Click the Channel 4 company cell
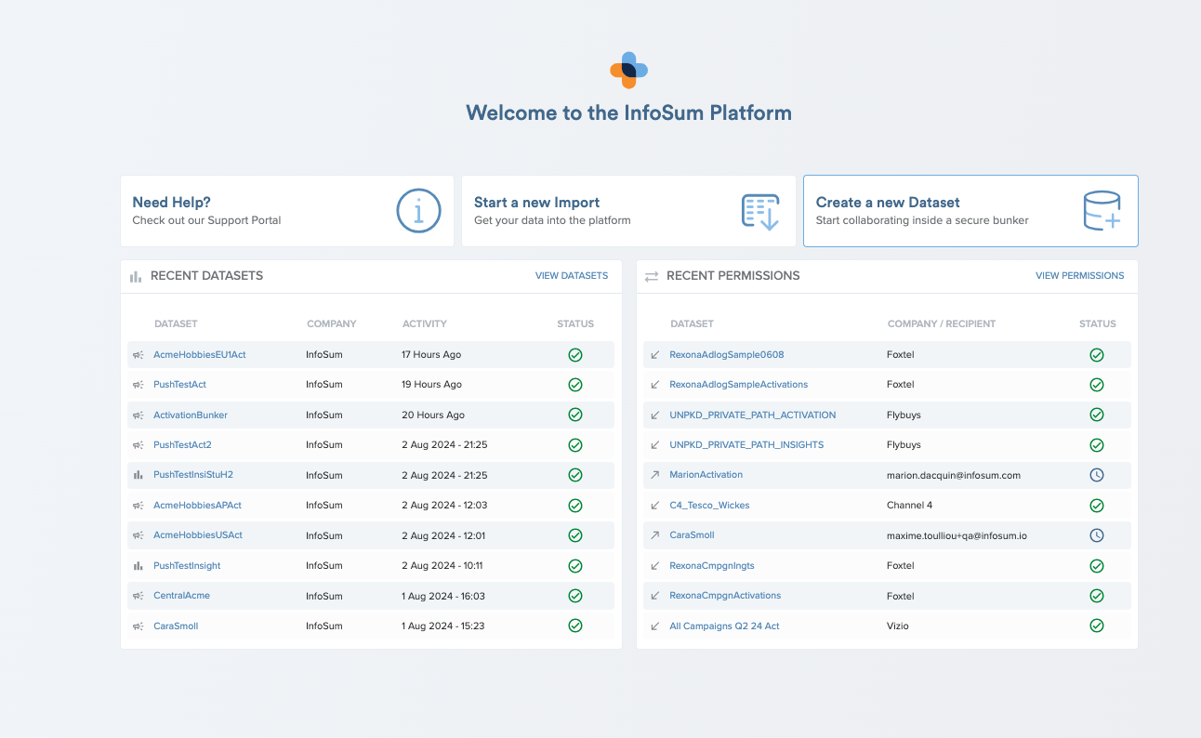Screen dimensions: 1201x738 coord(909,506)
